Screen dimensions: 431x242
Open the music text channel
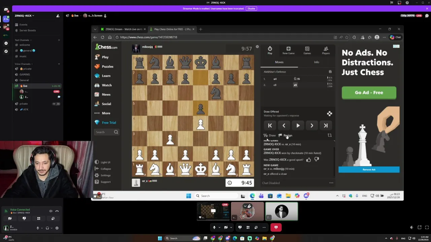(23, 56)
